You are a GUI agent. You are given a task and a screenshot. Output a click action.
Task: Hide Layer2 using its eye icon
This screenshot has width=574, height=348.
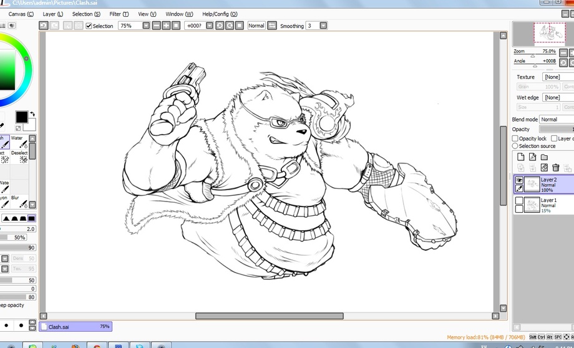pyautogui.click(x=519, y=180)
